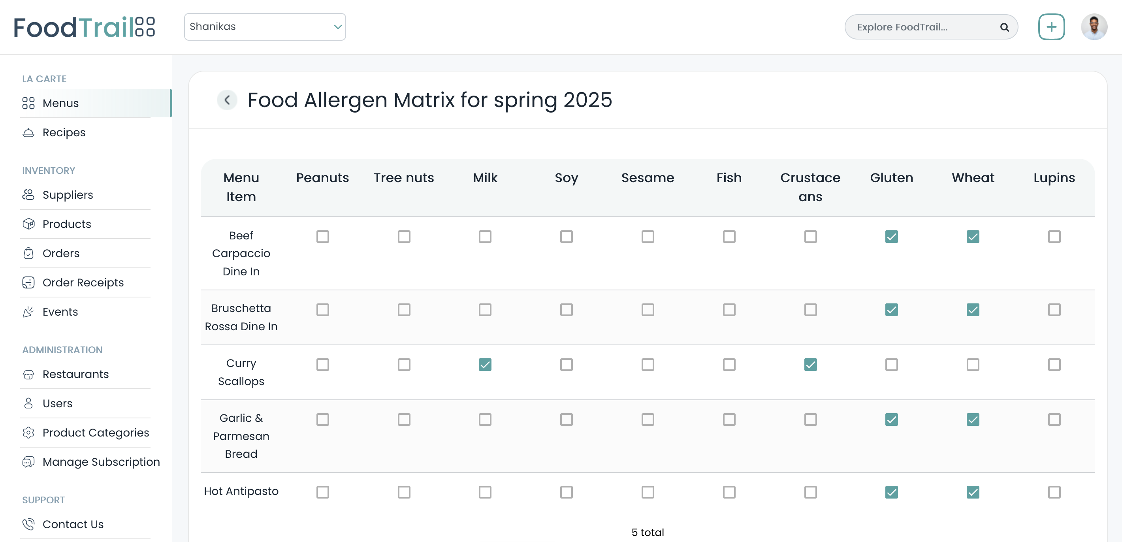Open Product Categories via gear icon

click(x=28, y=432)
